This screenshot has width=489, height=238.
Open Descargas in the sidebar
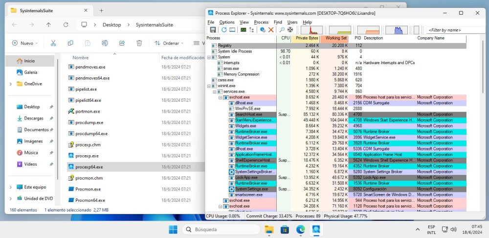pos(34,119)
